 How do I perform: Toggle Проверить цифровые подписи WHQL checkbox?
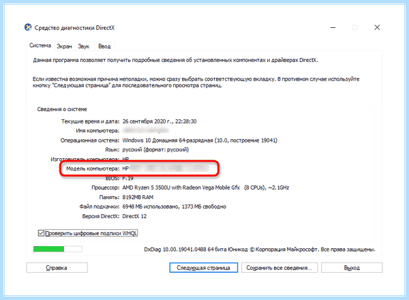pos(41,233)
